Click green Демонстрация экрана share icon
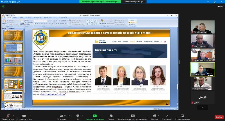This screenshot has height=121, width=225. pyautogui.click(x=95, y=116)
